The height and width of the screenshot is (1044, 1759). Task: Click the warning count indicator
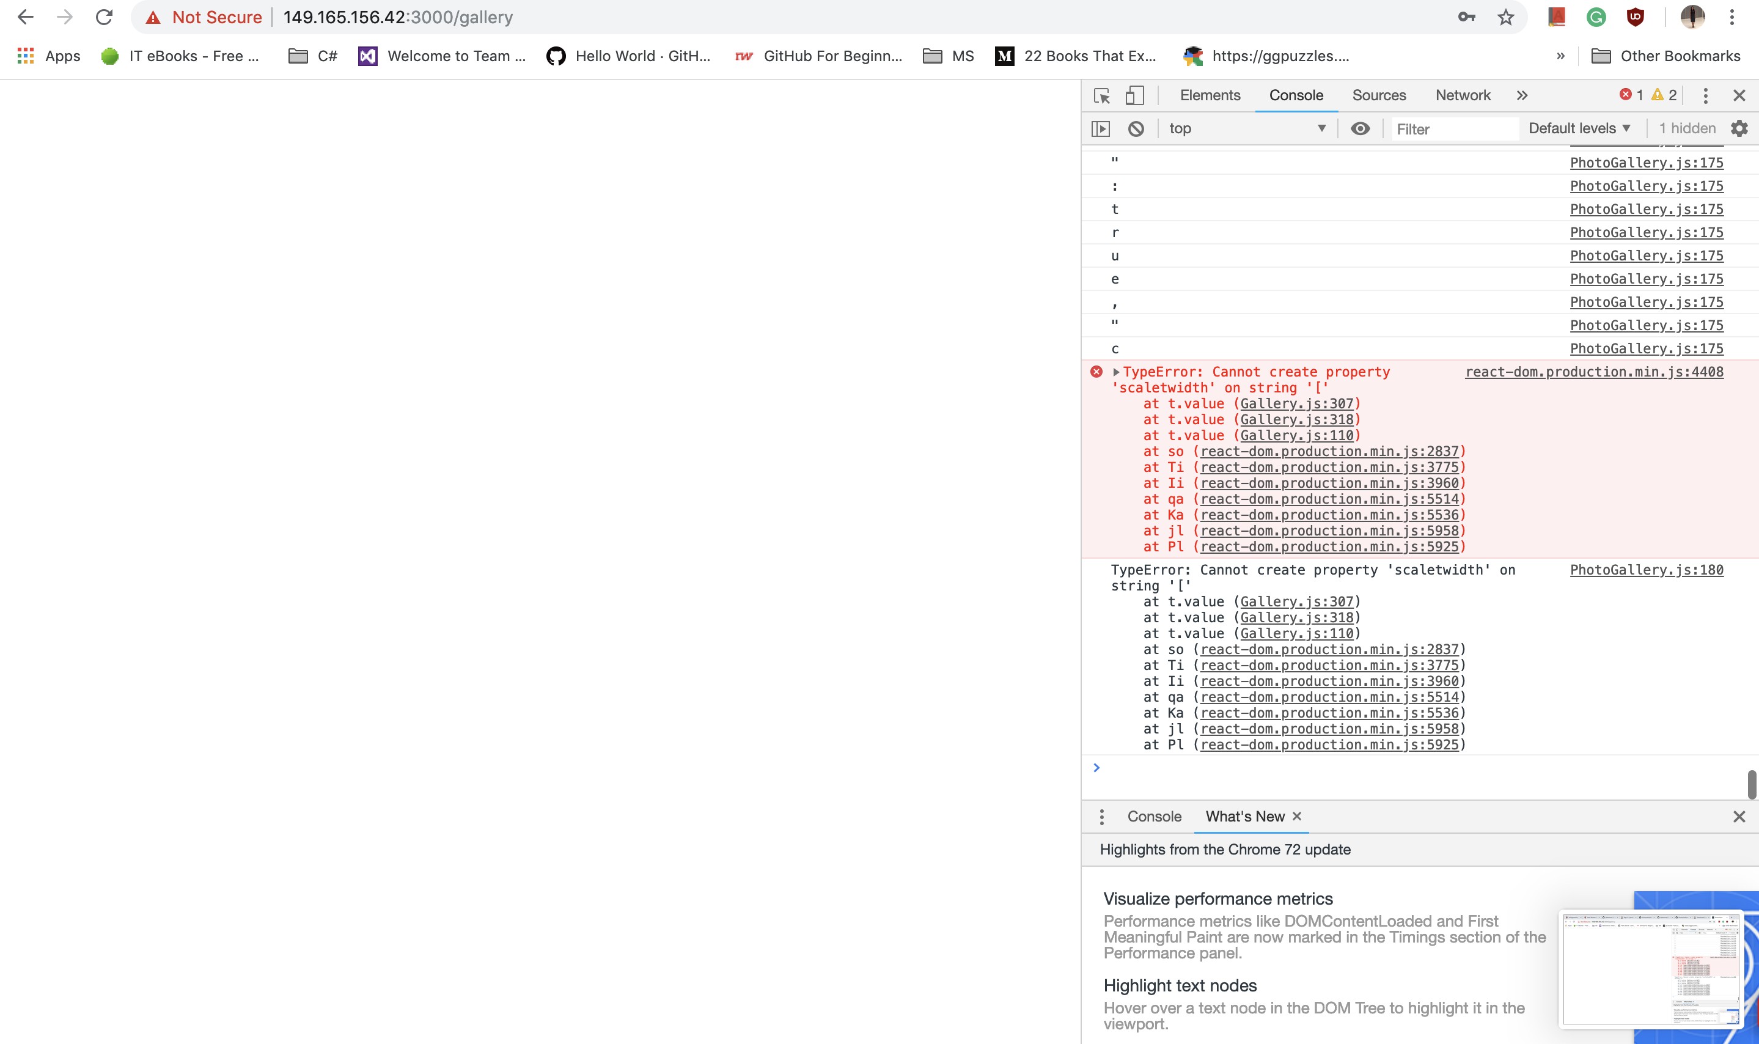tap(1662, 94)
